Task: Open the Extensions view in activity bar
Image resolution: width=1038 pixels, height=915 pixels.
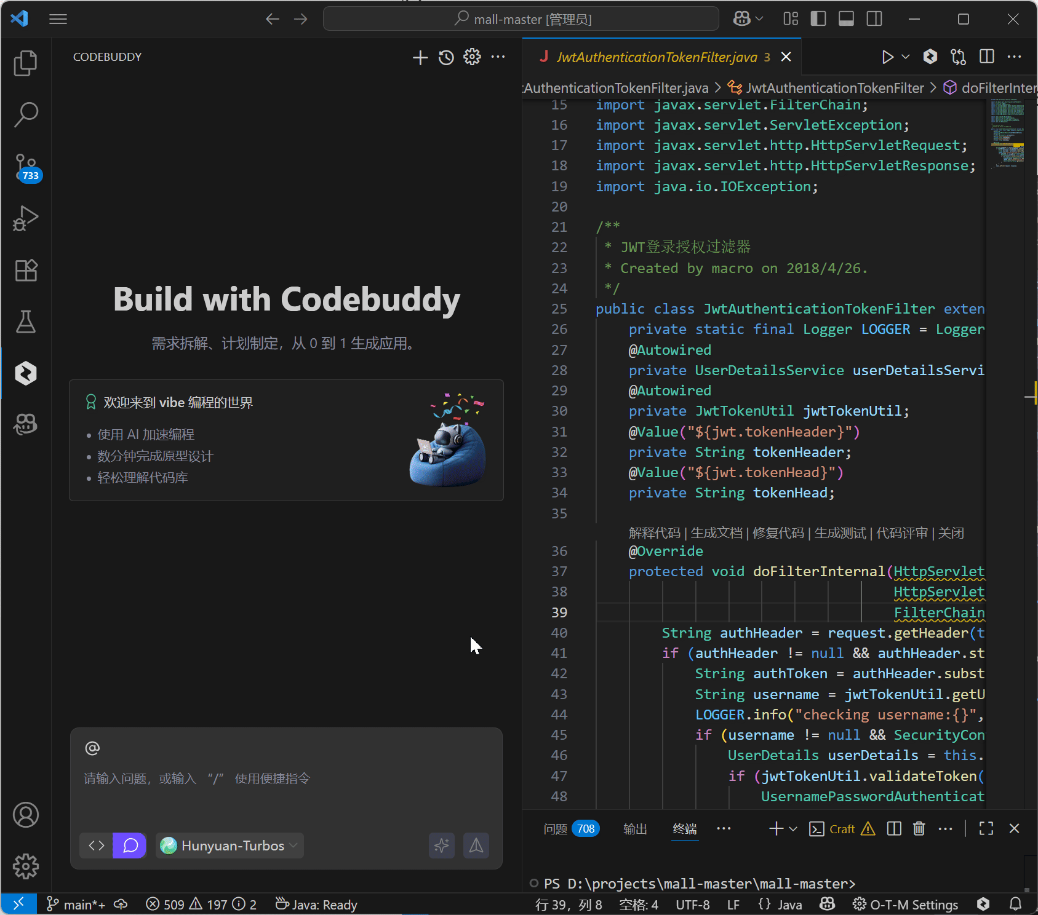Action: click(26, 270)
